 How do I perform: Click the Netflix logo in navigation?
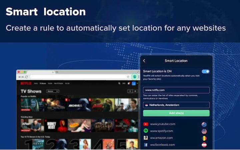point(26,83)
